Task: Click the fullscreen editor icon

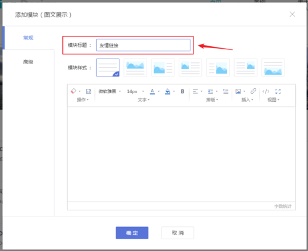Action: pyautogui.click(x=278, y=91)
